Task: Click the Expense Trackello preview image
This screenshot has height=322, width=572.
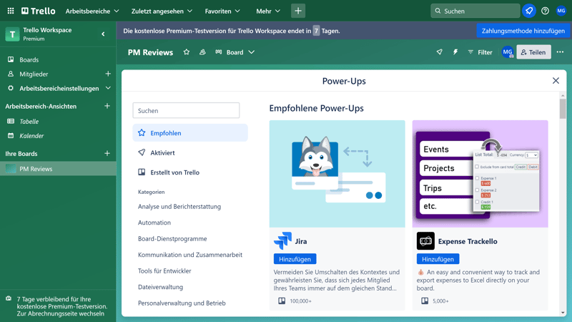Action: point(480,174)
